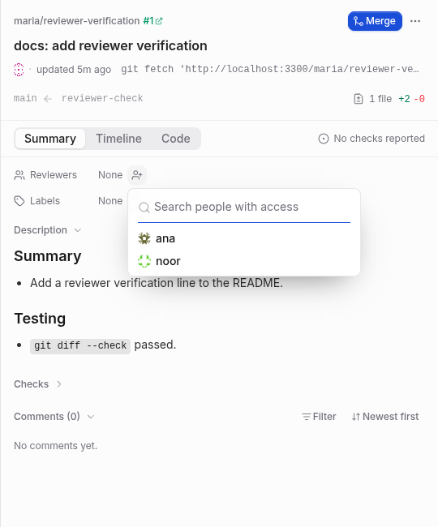This screenshot has width=438, height=527.
Task: Select noor as reviewer
Action: [x=244, y=261]
